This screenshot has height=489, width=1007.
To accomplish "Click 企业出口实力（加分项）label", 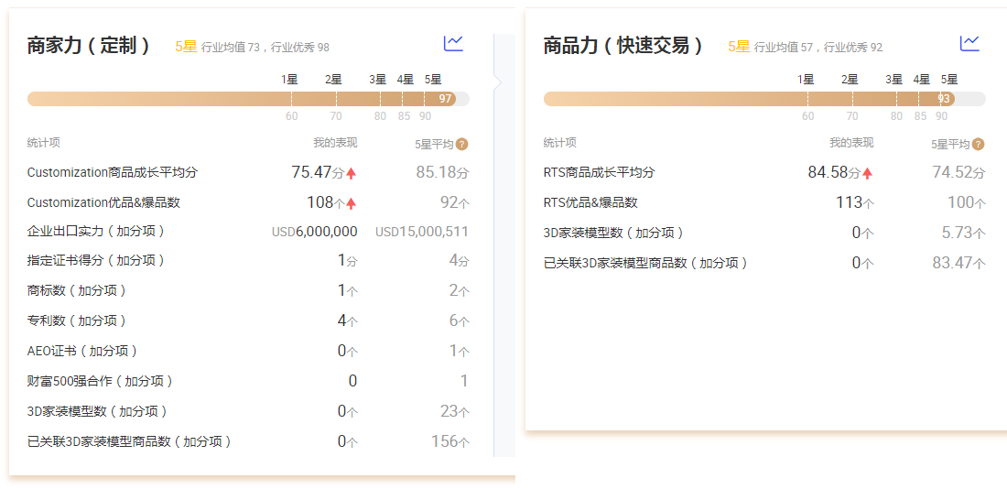I will (96, 231).
